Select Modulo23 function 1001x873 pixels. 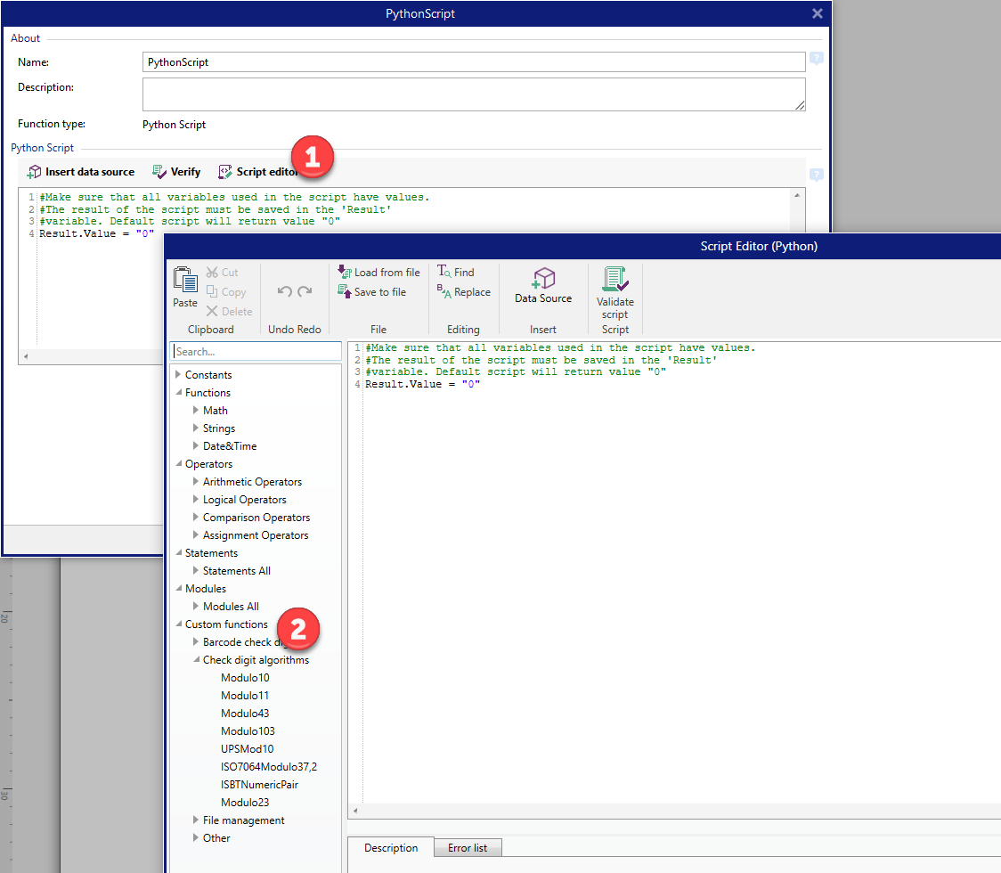click(x=245, y=803)
